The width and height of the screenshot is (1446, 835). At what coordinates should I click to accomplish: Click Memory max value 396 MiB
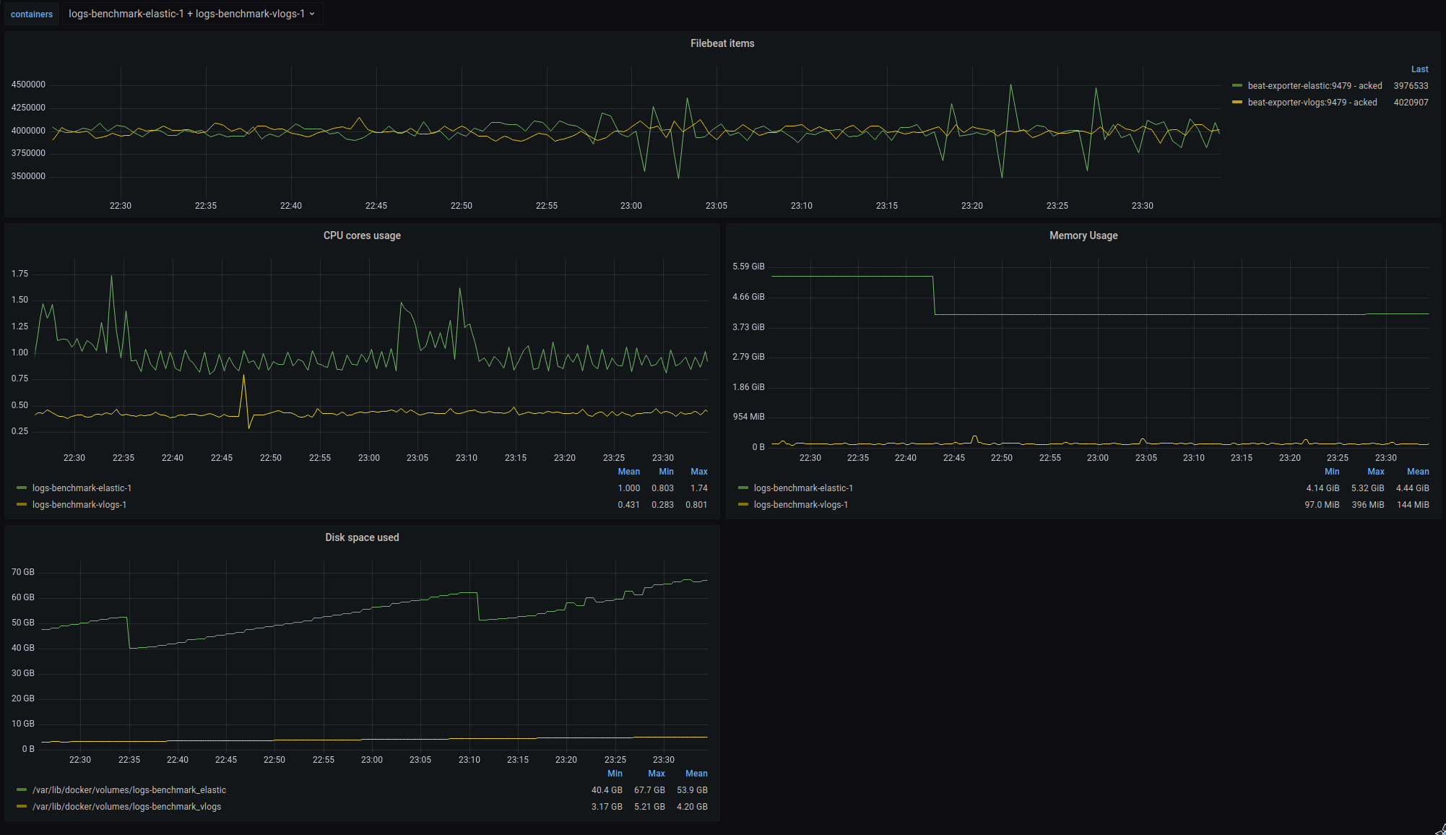[1368, 505]
